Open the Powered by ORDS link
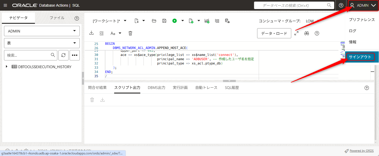 (x=361, y=151)
